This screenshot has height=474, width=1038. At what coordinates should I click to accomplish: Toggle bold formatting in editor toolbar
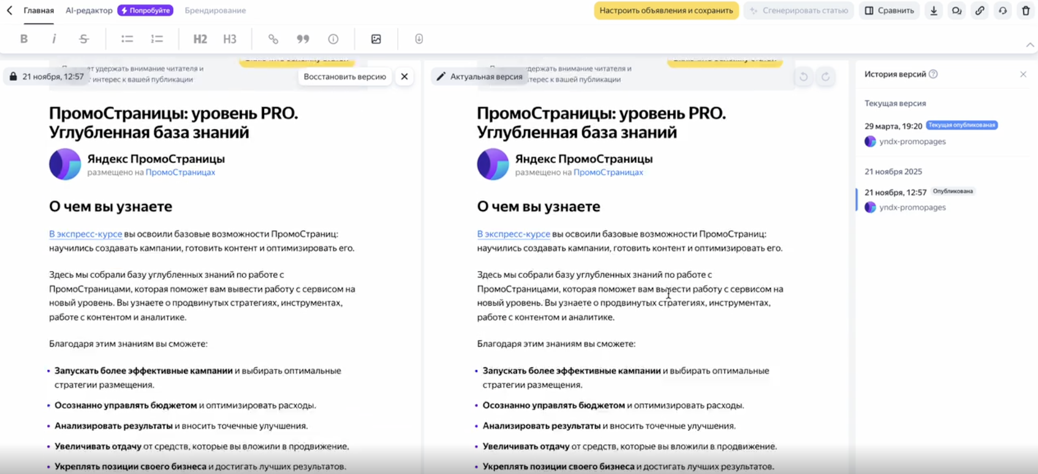click(x=24, y=39)
